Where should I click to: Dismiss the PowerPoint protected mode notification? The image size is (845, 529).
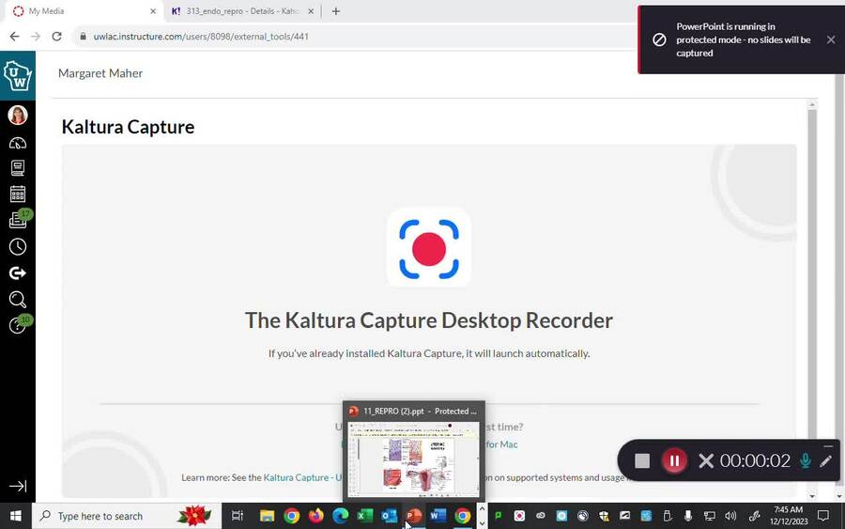pos(831,39)
